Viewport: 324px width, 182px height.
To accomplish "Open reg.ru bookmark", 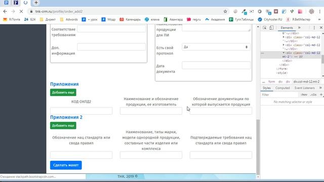I will [194, 19].
